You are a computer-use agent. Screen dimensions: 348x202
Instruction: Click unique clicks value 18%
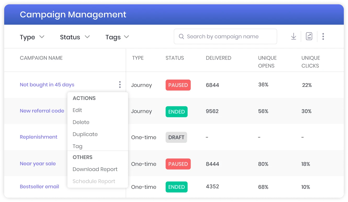(x=306, y=164)
